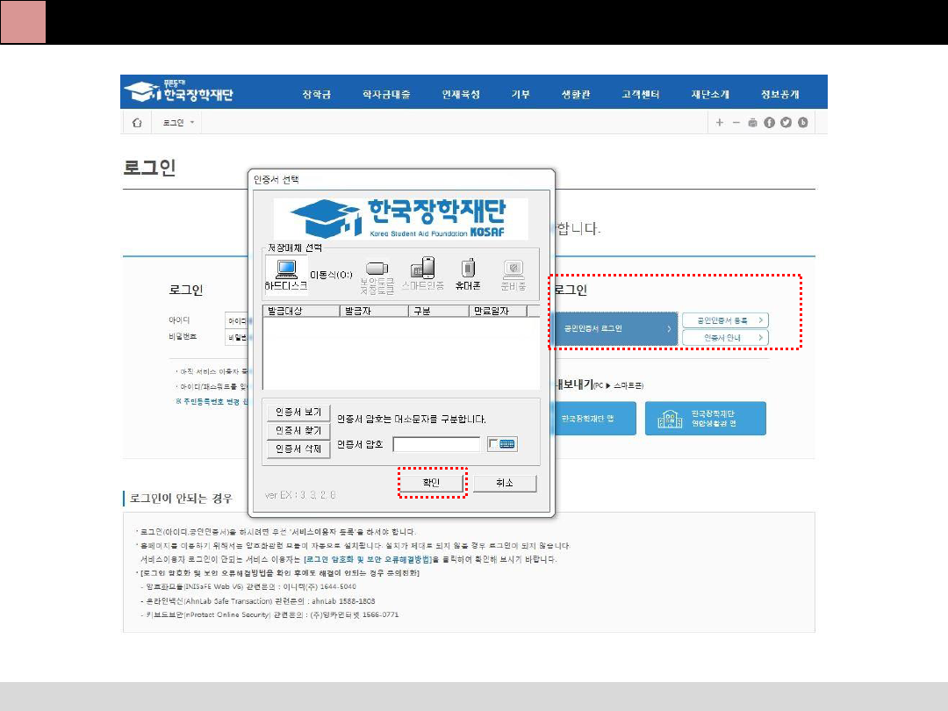Viewport: 948px width, 711px height.
Task: Select the 보안토큰 저장토큰 USB token icon
Action: [377, 277]
